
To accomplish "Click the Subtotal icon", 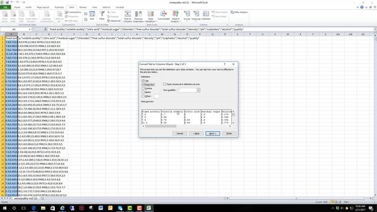I will [206, 15].
